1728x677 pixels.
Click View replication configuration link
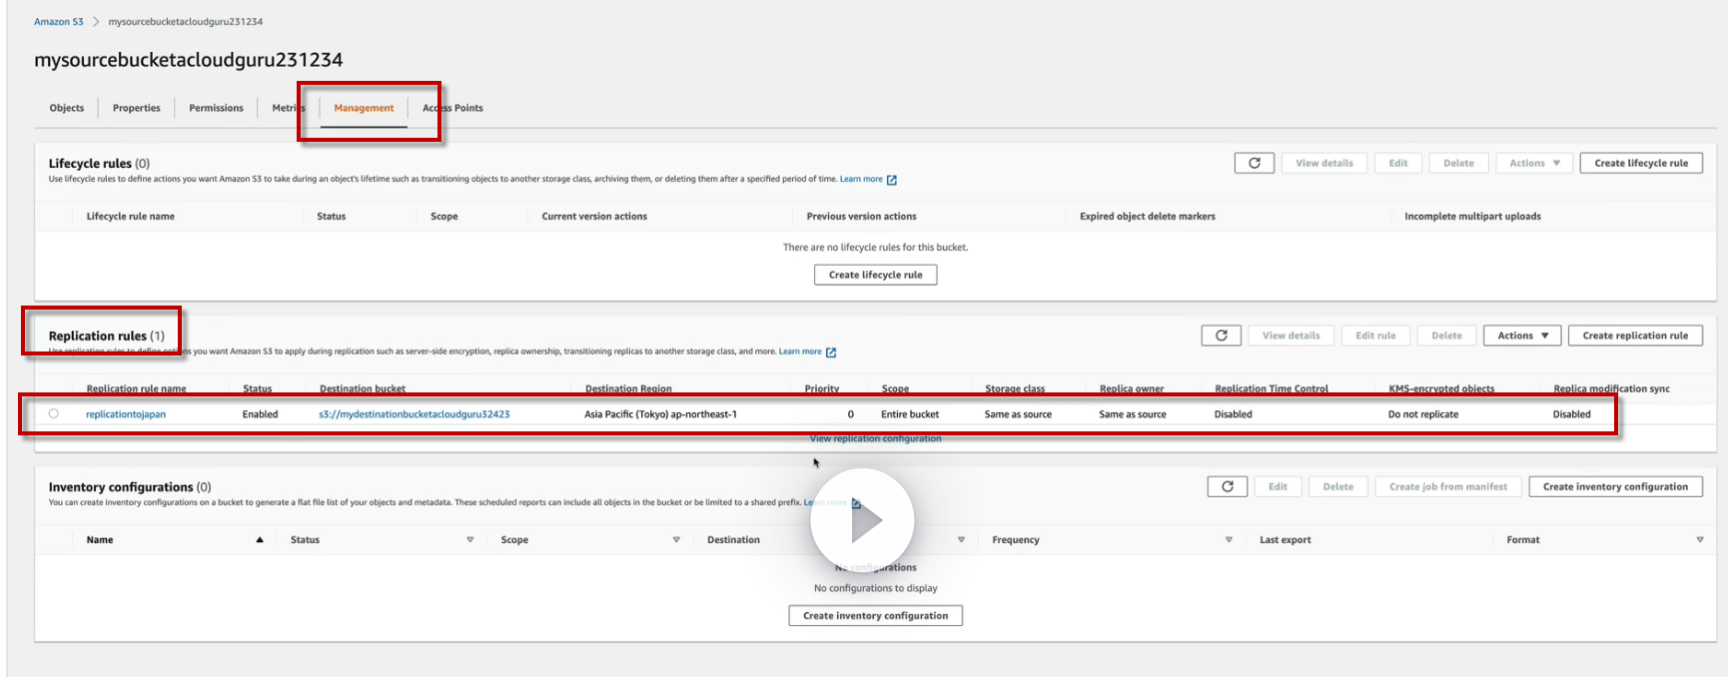pos(876,438)
